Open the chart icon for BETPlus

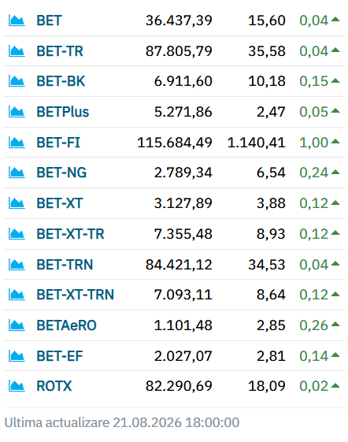(17, 112)
